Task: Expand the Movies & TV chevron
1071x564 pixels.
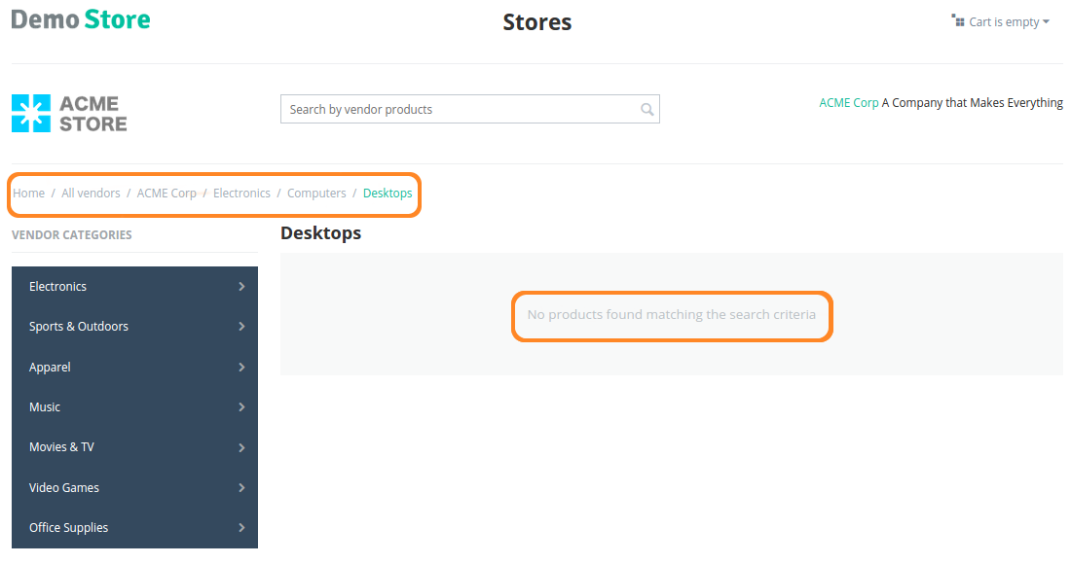Action: click(241, 447)
